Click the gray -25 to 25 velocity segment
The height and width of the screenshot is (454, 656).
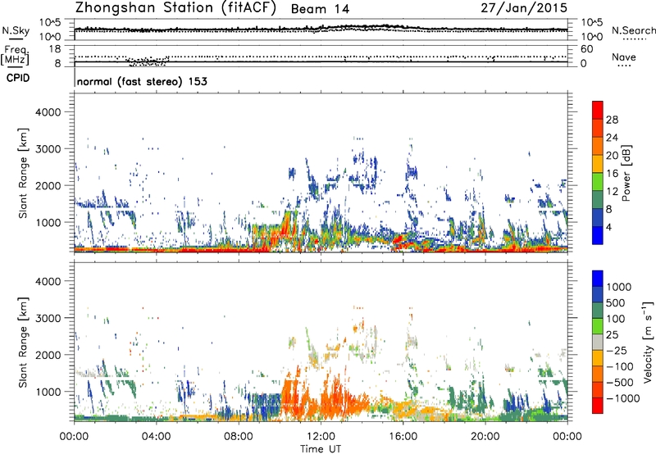(598, 343)
